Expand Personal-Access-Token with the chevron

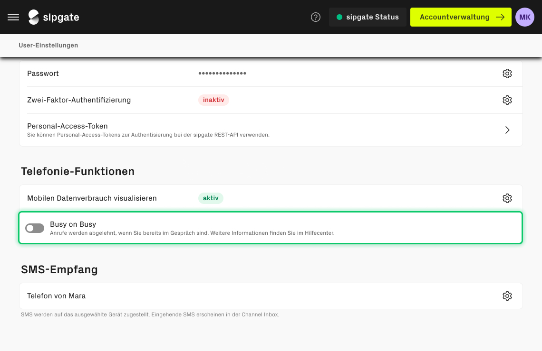tap(507, 130)
